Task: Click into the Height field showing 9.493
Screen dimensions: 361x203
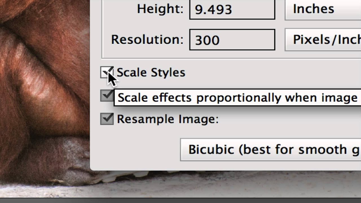Action: coord(232,10)
